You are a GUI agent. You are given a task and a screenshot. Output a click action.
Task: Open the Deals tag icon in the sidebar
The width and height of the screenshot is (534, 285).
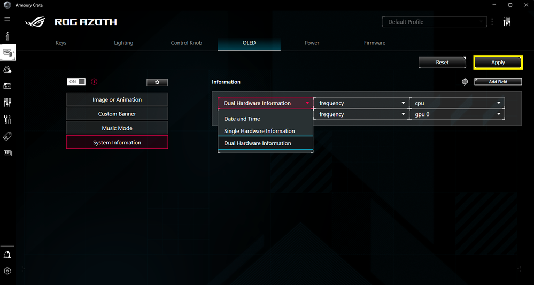(x=7, y=136)
